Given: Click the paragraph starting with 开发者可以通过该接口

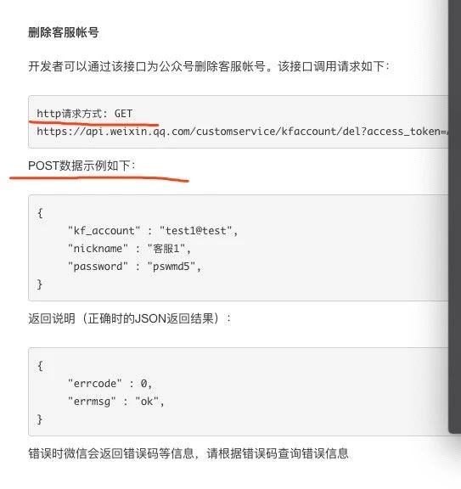Looking at the screenshot, I should point(209,66).
